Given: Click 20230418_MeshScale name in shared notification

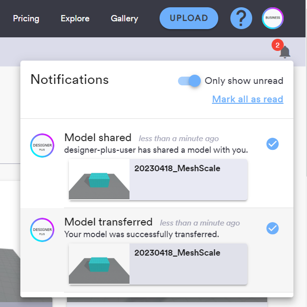Looking at the screenshot, I should (x=177, y=169).
